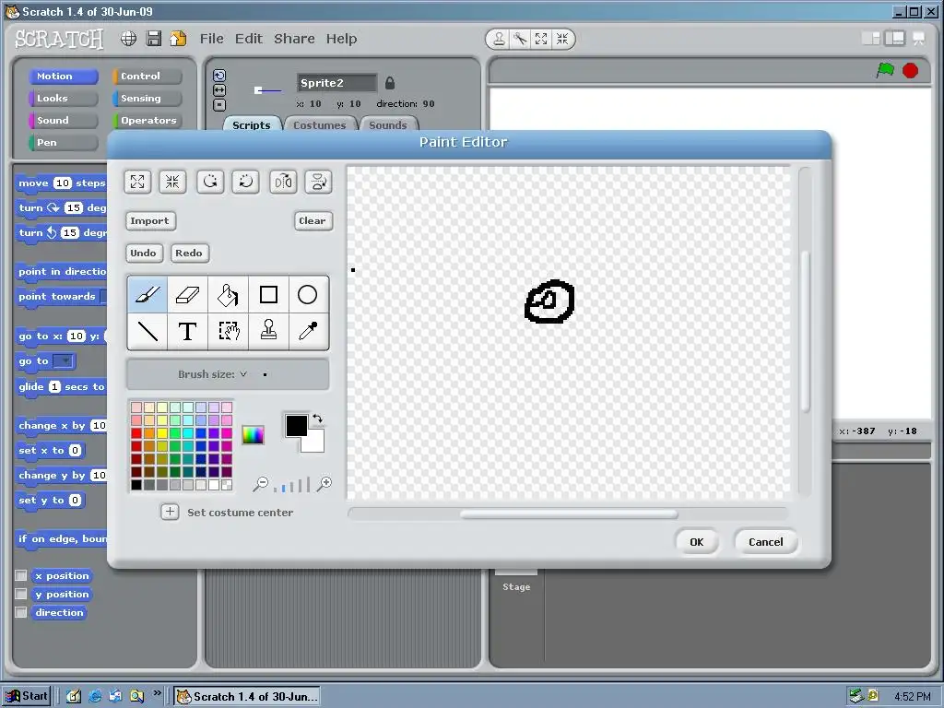Screen dimensions: 944x708
Task: Switch to full stage view mode
Action: pyautogui.click(x=894, y=39)
